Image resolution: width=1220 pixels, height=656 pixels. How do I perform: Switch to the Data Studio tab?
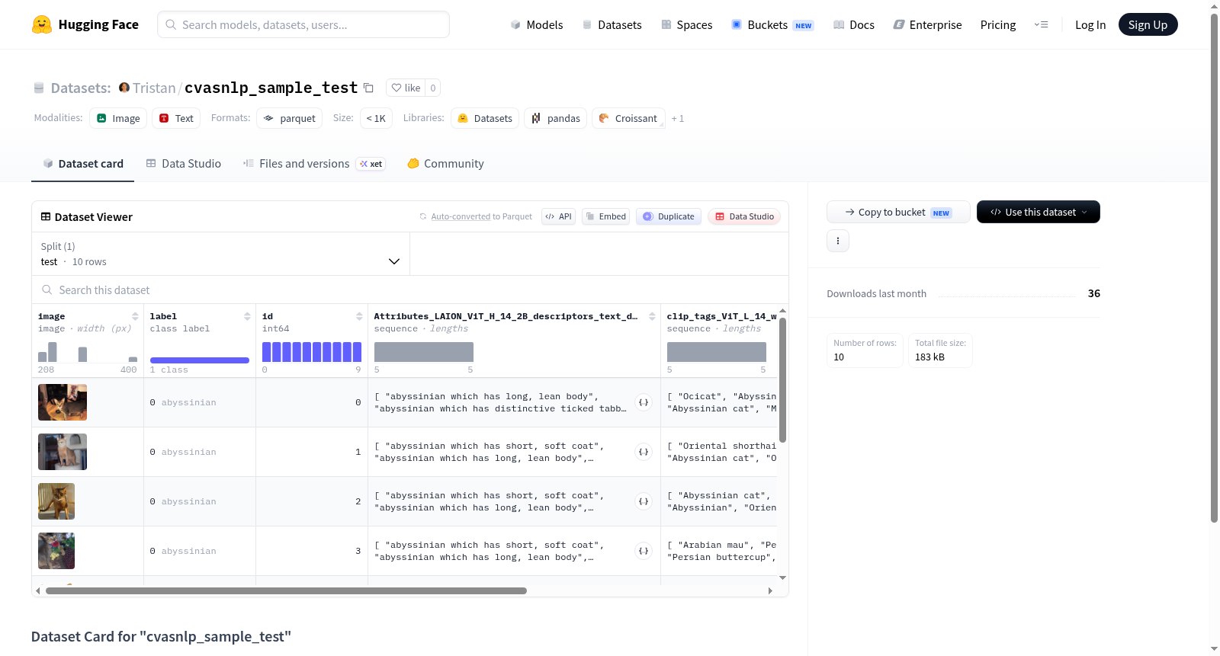[184, 164]
